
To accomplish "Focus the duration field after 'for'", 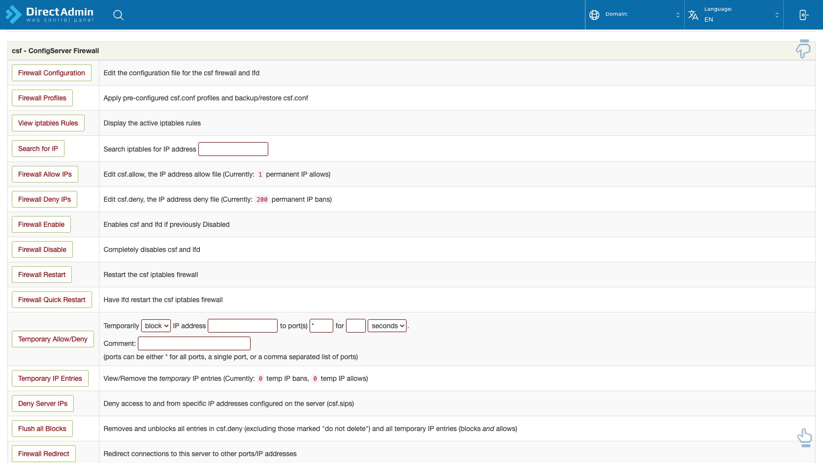I will 356,326.
